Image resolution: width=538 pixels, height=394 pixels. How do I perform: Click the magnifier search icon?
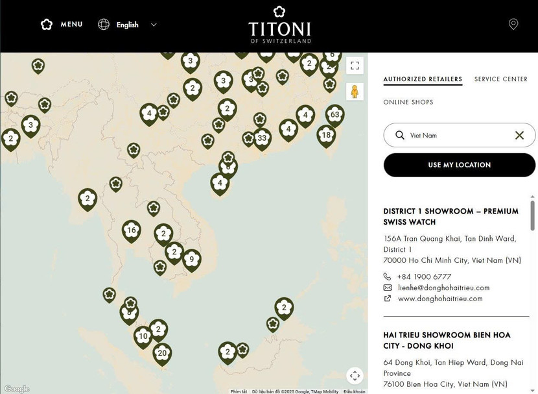[400, 136]
